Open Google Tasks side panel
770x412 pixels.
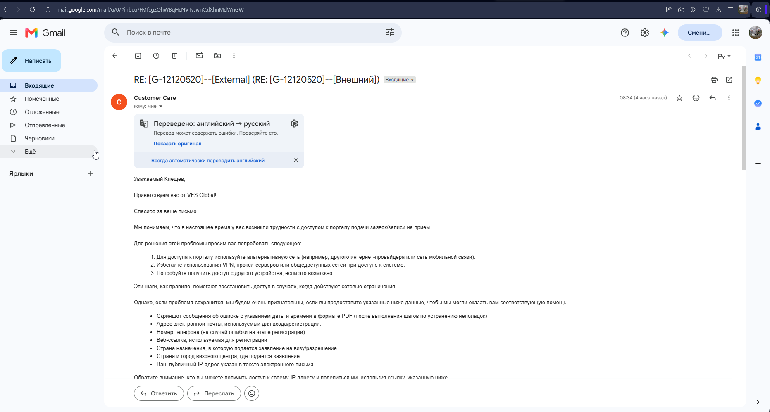[758, 104]
